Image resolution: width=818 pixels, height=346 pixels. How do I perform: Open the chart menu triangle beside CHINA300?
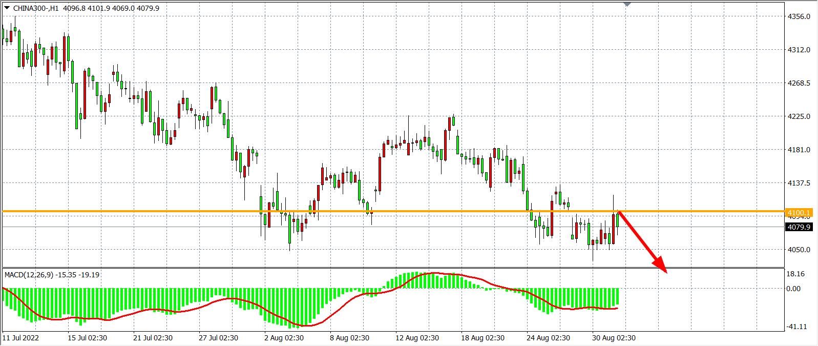(7, 8)
